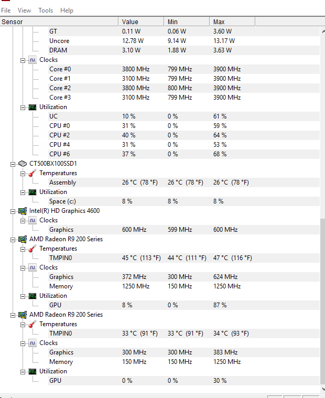This screenshot has height=398, width=325.
Task: Open the Tools menu
Action: 46,10
